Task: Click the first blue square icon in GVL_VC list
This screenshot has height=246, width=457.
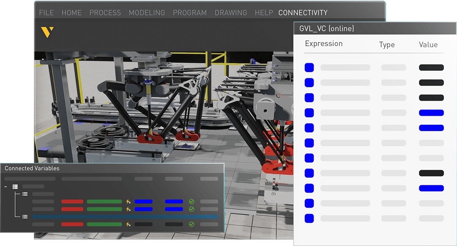Action: click(309, 67)
